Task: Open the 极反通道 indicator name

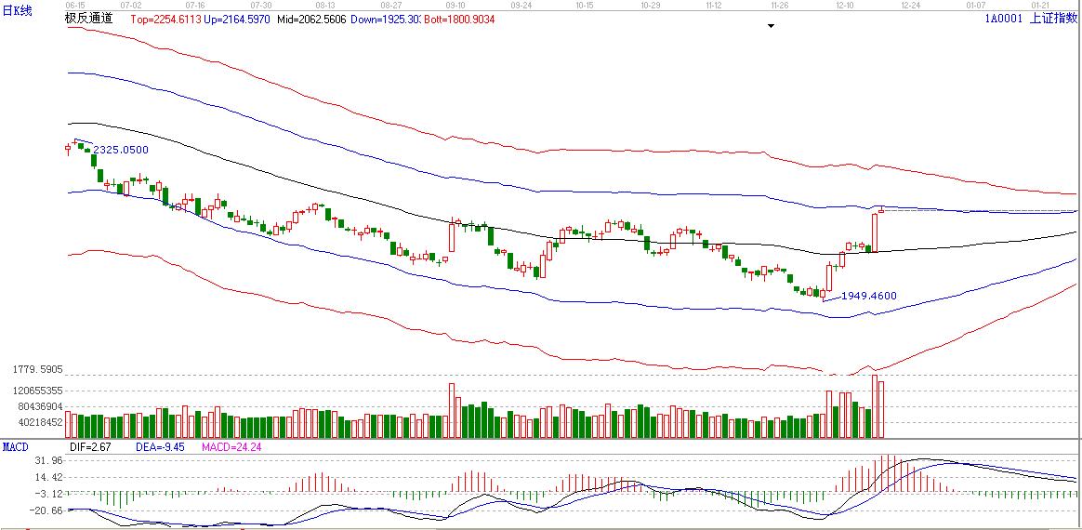Action: click(x=89, y=19)
